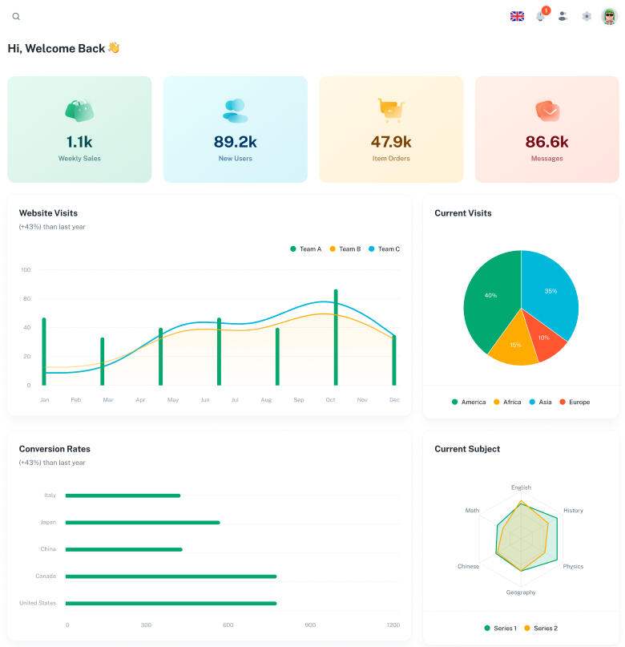
Task: Open the settings gear icon
Action: (x=587, y=16)
